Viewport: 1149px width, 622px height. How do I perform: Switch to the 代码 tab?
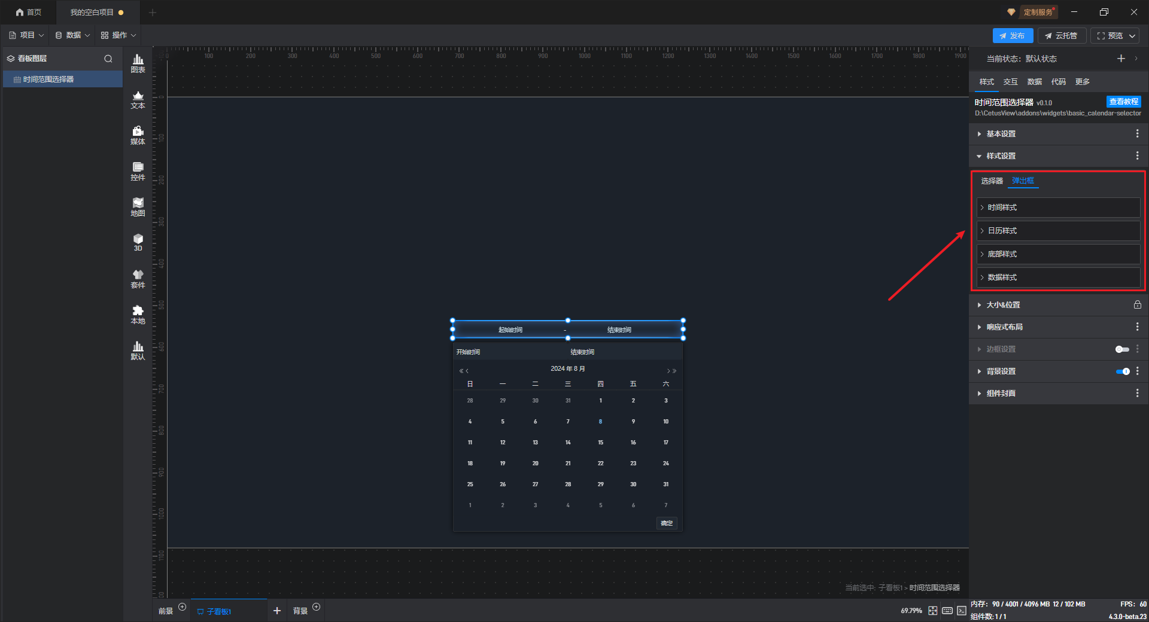1059,82
